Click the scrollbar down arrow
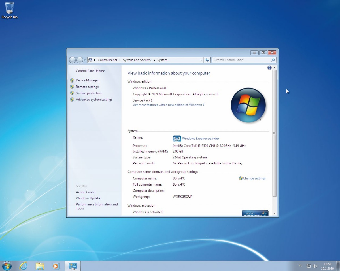The height and width of the screenshot is (271, 340). 275,213
